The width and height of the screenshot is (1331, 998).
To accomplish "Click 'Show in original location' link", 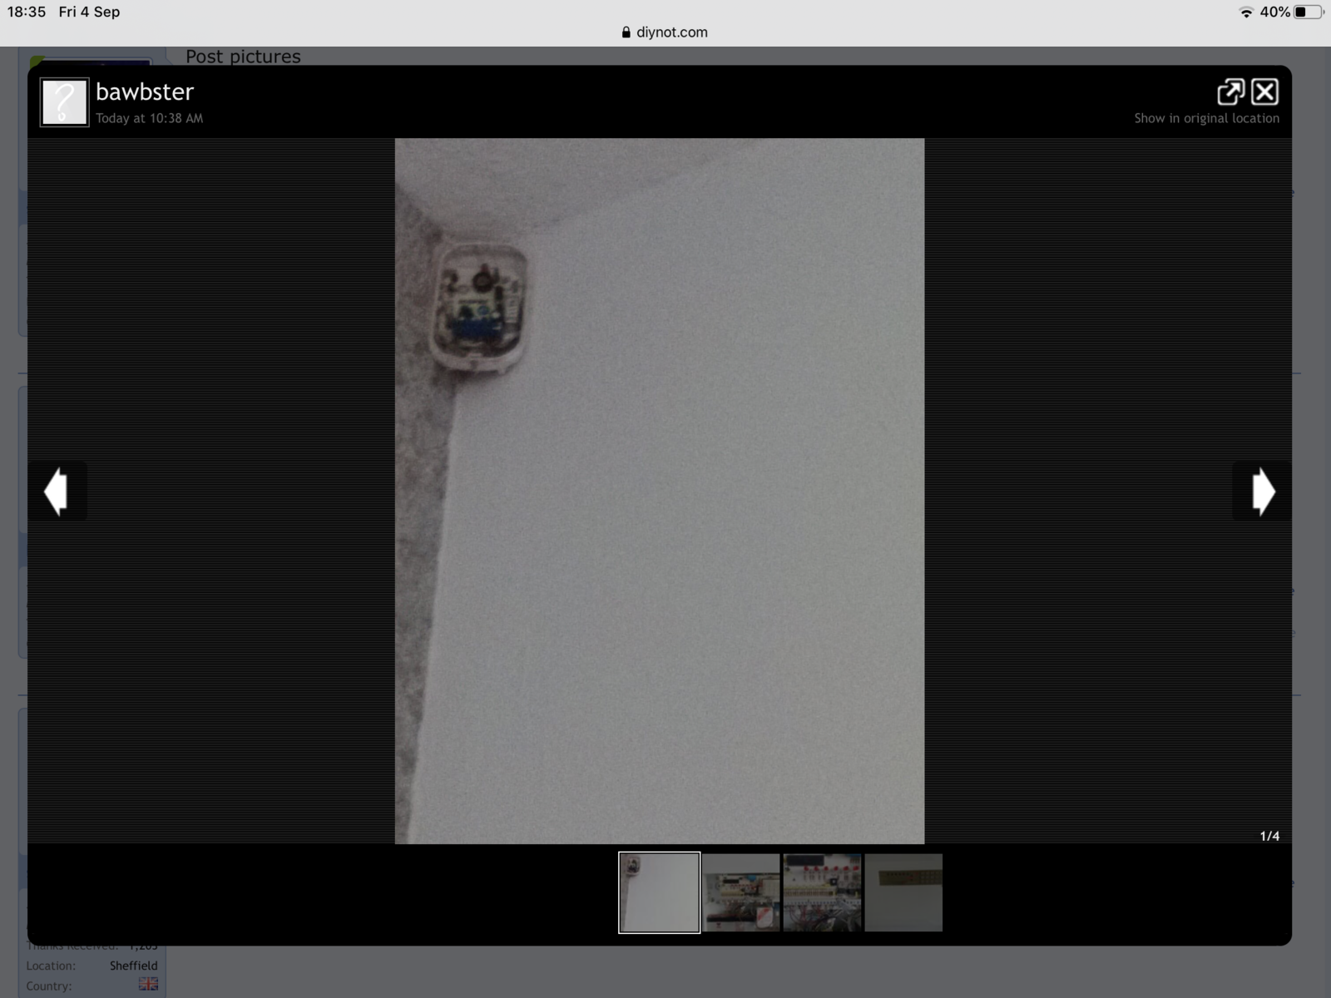I will [1206, 118].
